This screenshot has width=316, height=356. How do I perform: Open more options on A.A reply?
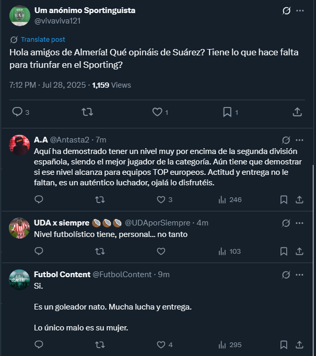pos(300,140)
